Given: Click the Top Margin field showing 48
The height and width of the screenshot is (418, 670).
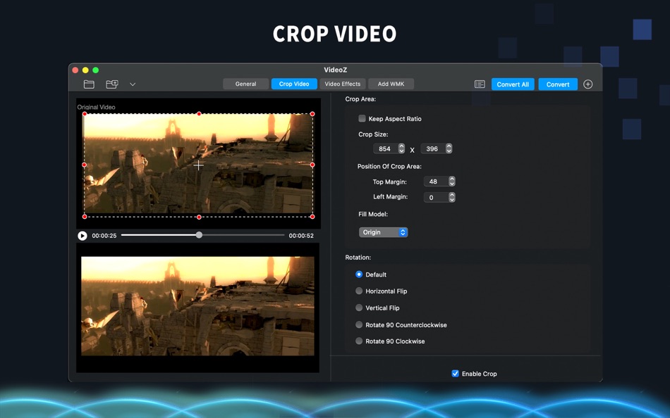Looking at the screenshot, I should pos(435,182).
